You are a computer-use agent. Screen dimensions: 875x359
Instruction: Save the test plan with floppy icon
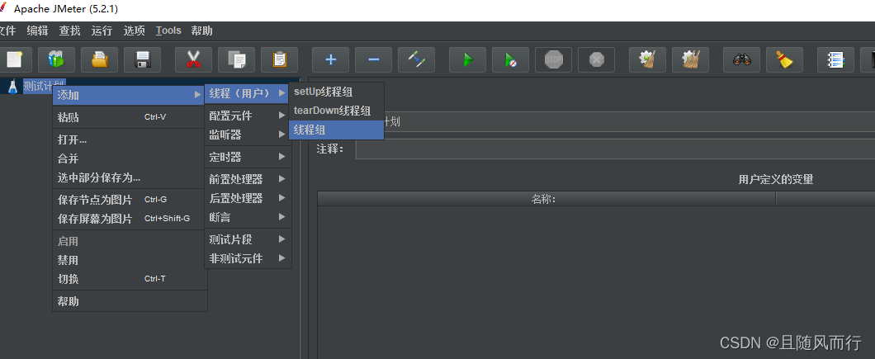[142, 59]
